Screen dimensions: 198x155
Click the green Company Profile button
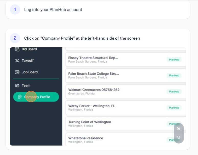[x=36, y=97]
